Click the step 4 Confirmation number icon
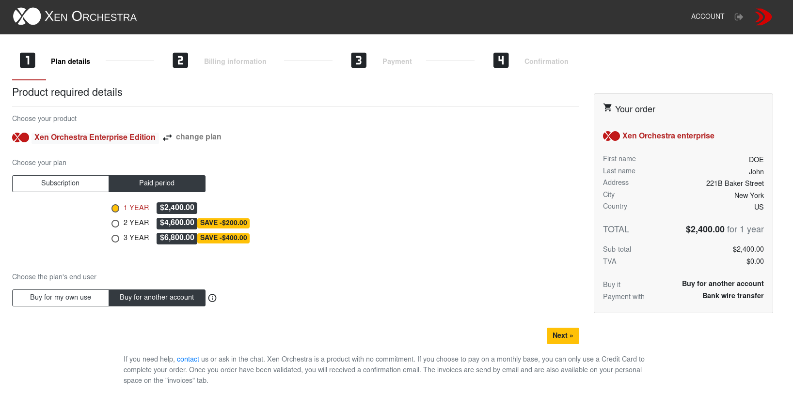The width and height of the screenshot is (793, 409). click(x=501, y=61)
